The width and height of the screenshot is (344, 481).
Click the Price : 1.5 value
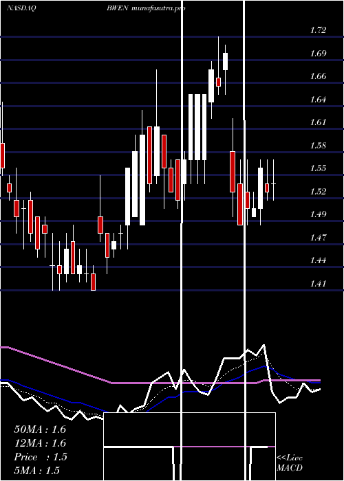(41, 457)
